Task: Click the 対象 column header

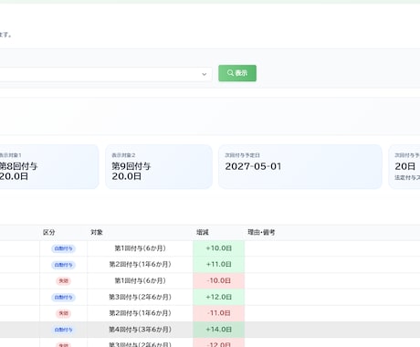Action: click(x=97, y=233)
